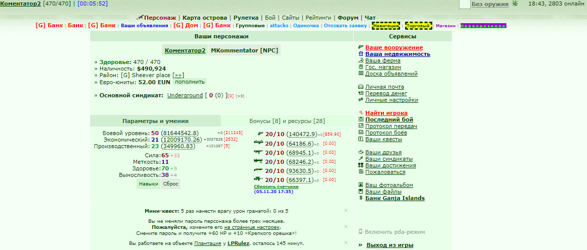
Task: Click the empty weapon slot box in header
Action: click(464, 4)
